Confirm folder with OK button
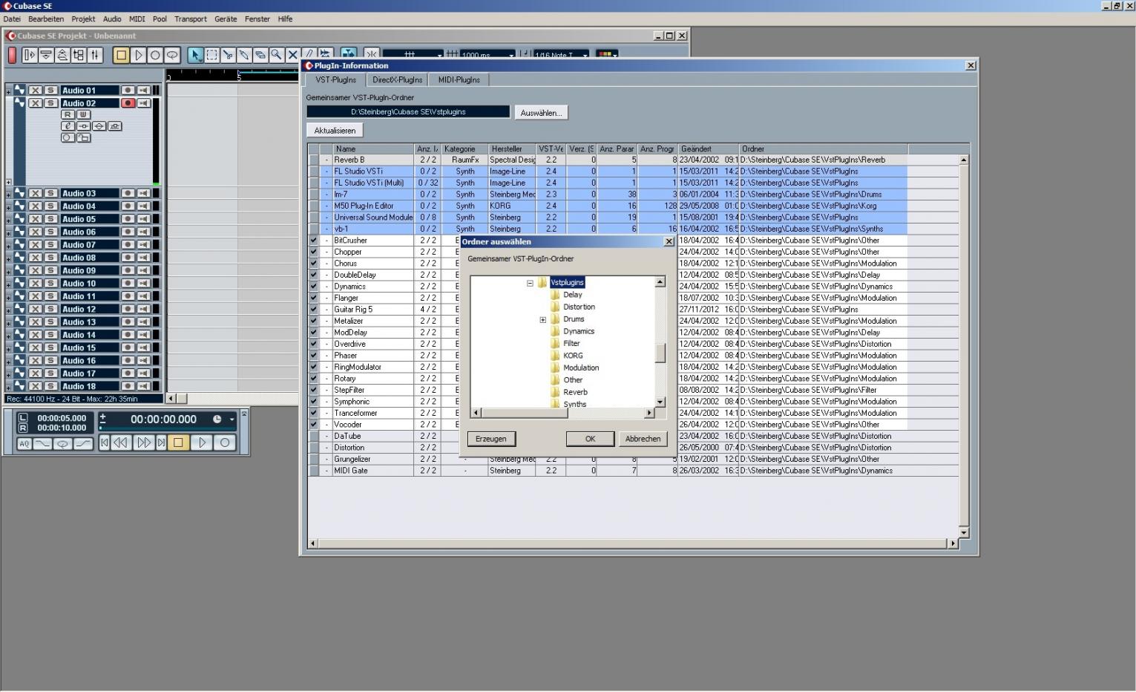1136x692 pixels. [590, 440]
